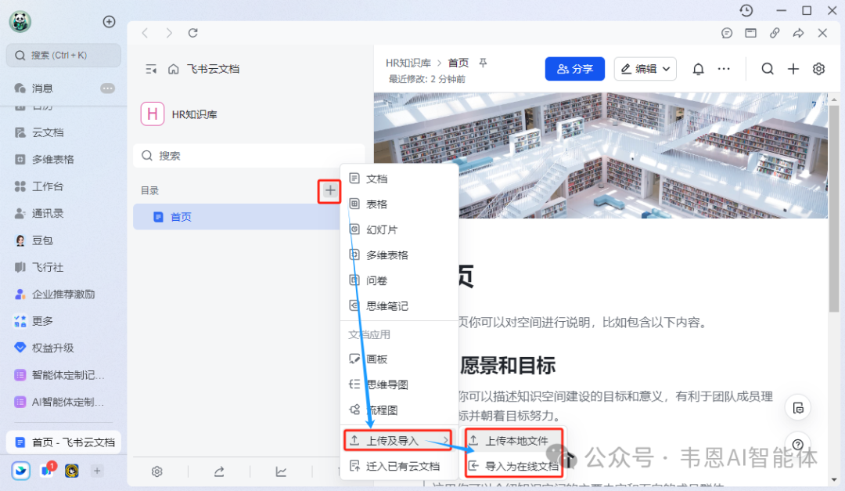
Task: Click the notification bell icon
Action: click(698, 69)
